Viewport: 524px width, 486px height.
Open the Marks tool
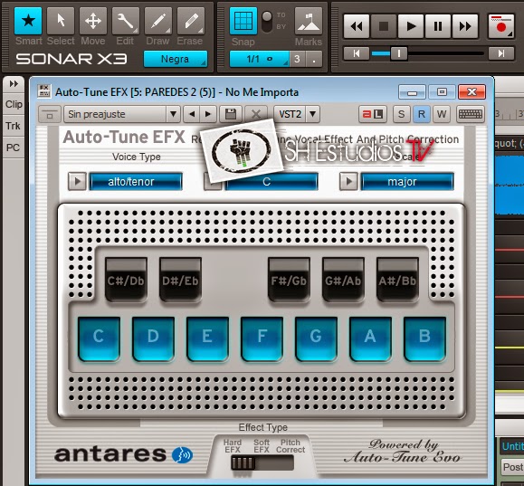[308, 21]
